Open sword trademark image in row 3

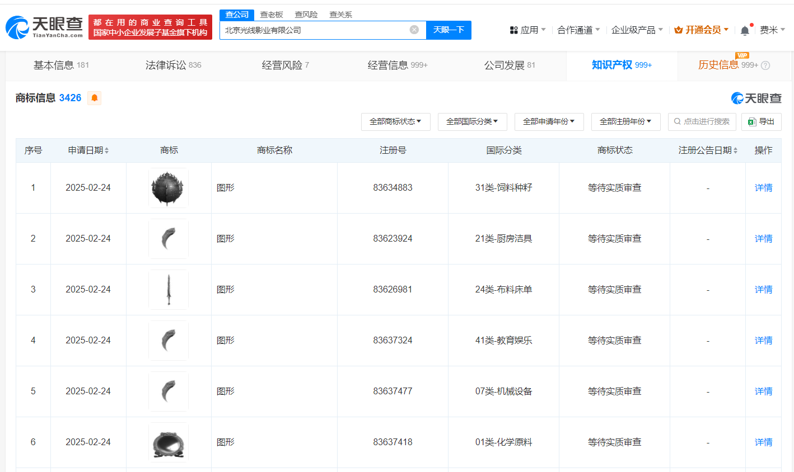[169, 290]
